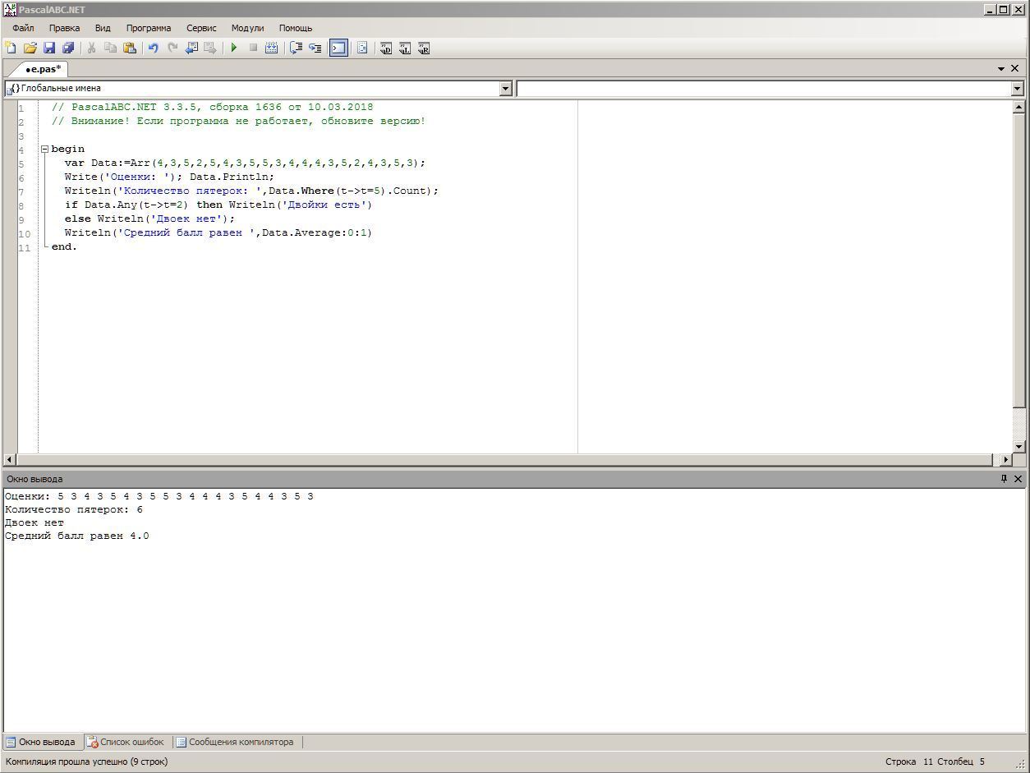Open a file with the folder icon
This screenshot has width=1030, height=773.
tap(30, 48)
